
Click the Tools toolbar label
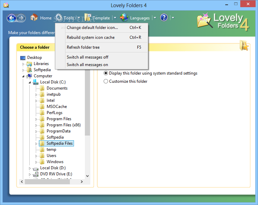69,18
